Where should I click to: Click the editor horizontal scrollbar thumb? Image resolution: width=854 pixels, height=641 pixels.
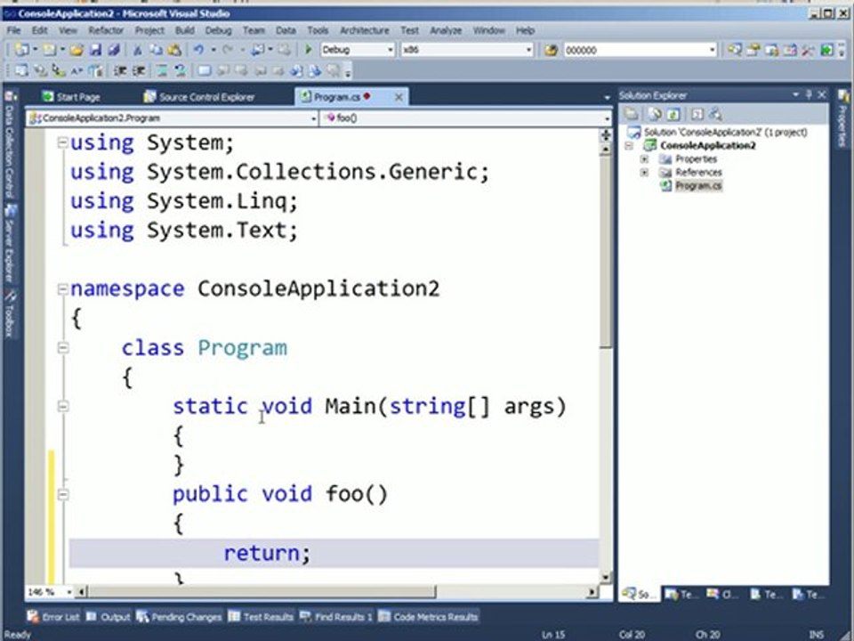(x=262, y=591)
